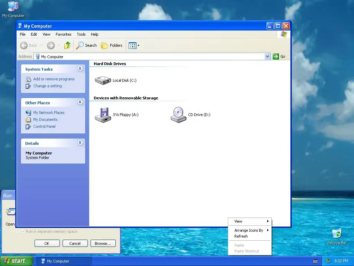The width and height of the screenshot is (354, 266).
Task: Collapse the Other Places panel
Action: click(x=80, y=102)
